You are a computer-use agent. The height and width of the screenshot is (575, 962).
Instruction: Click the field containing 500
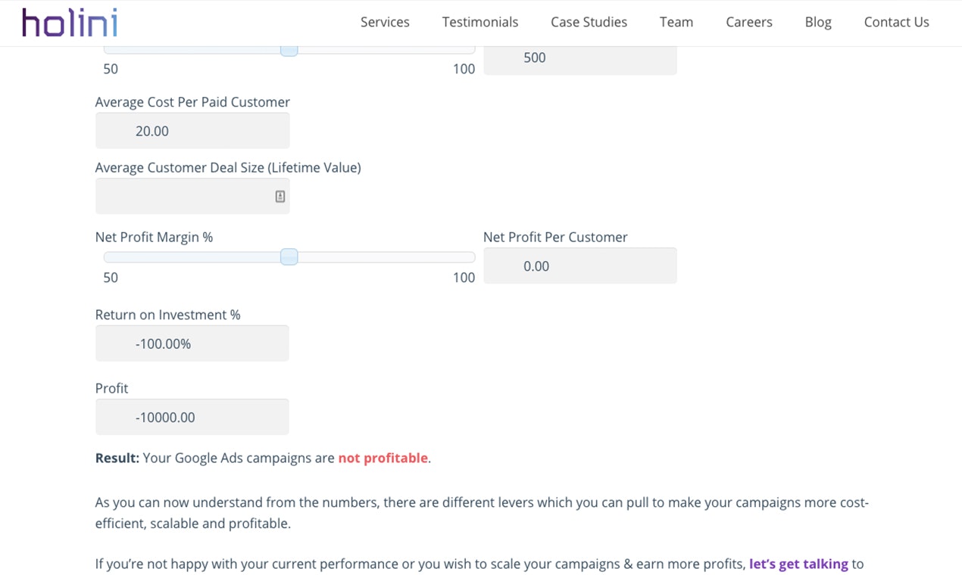580,57
